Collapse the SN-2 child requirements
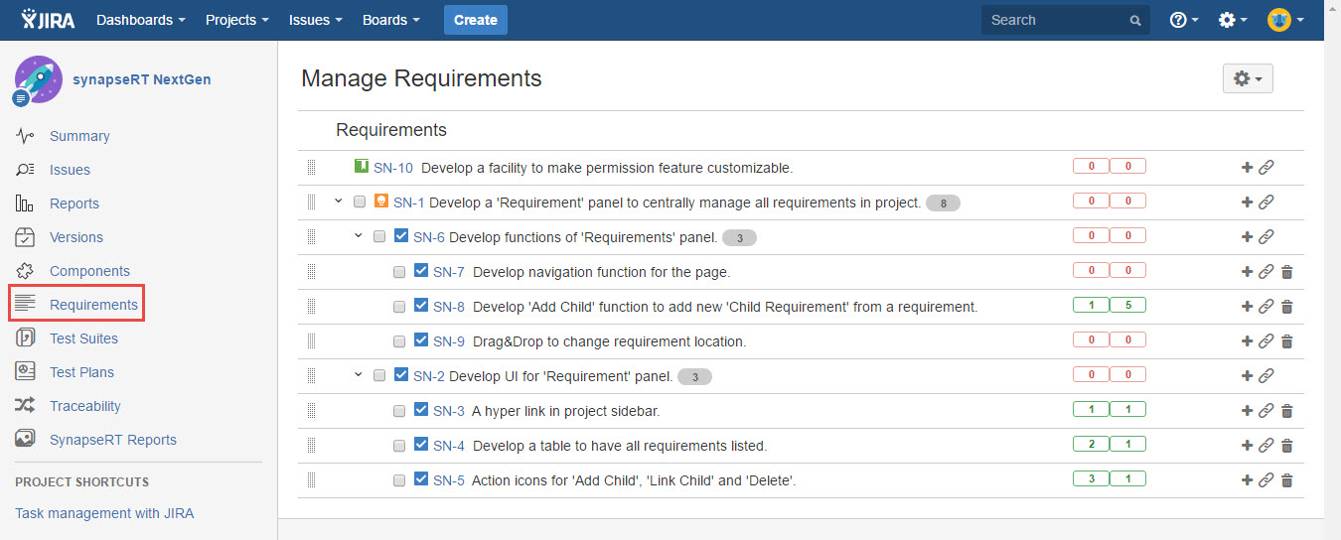Screen dimensions: 1341x540 click(359, 375)
